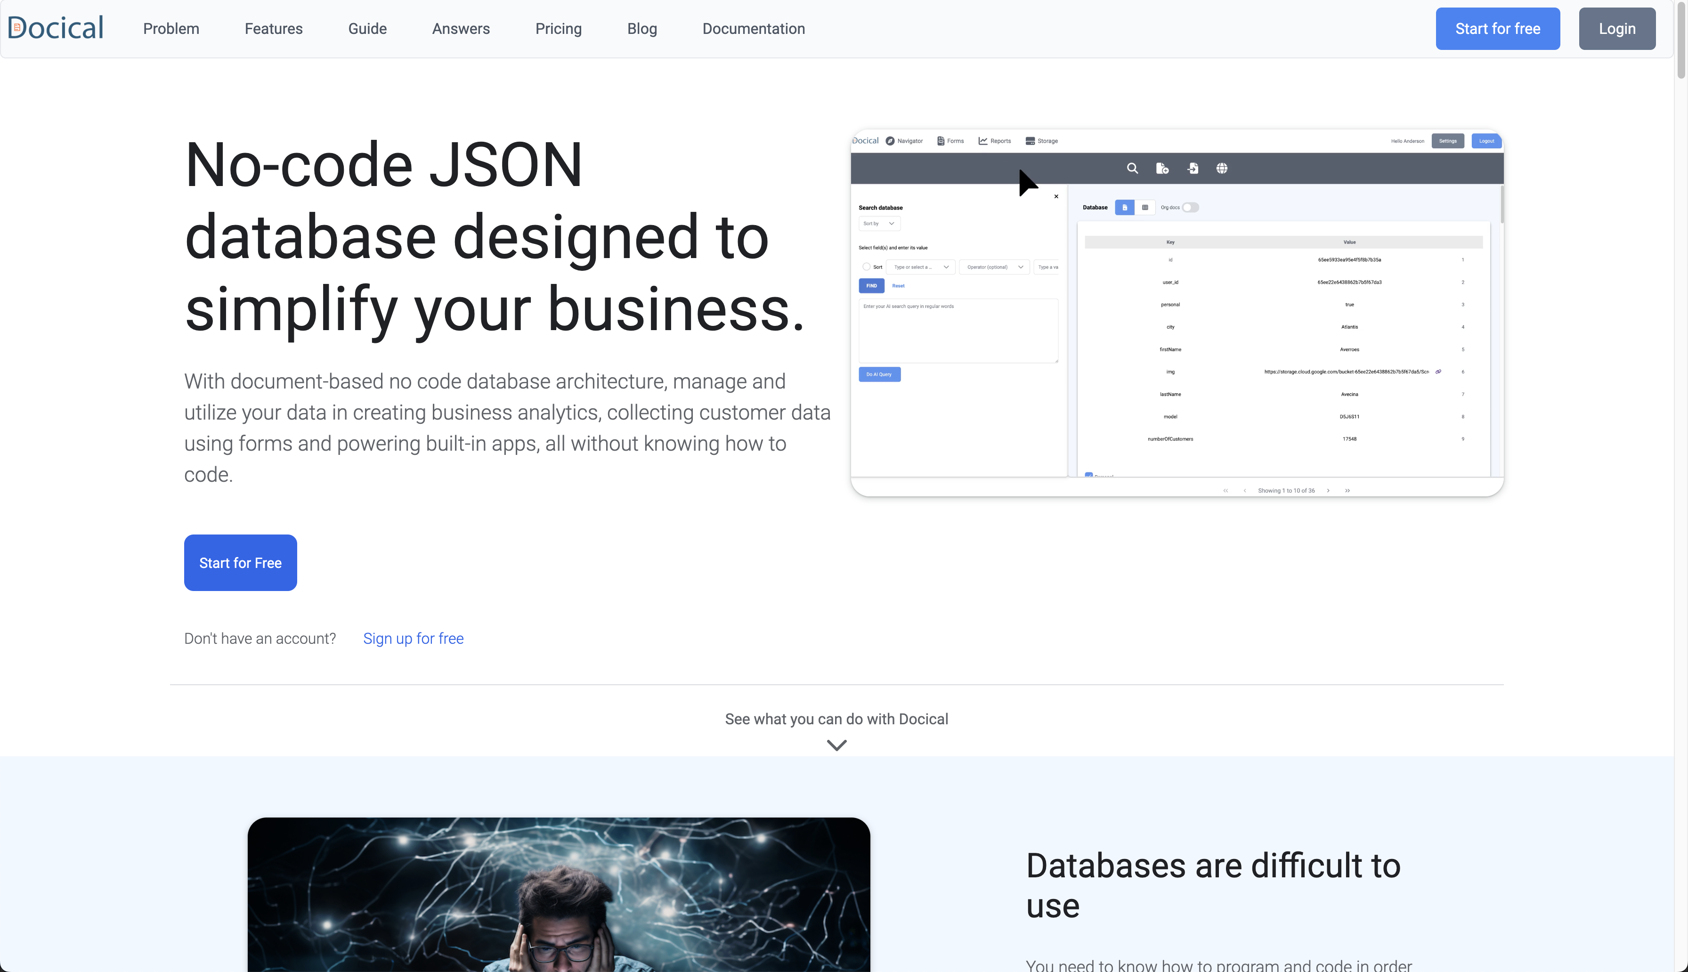Click the hero Start for Free button

click(240, 563)
